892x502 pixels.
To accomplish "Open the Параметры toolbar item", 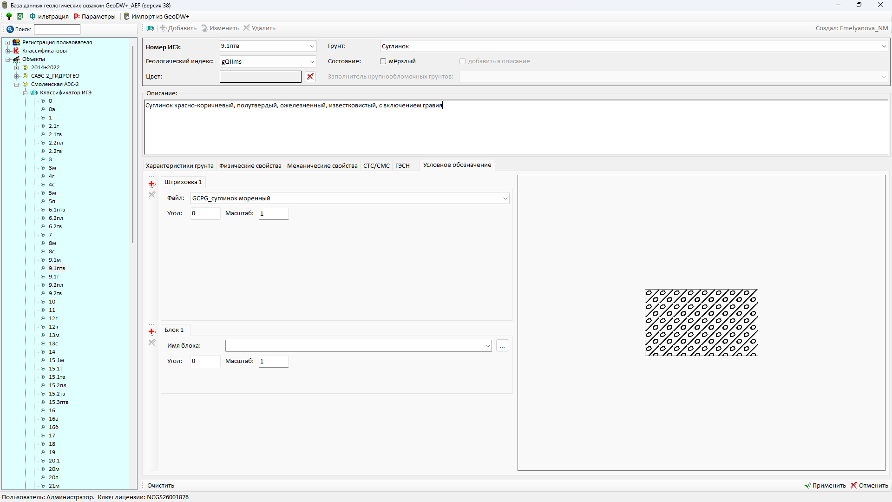I will click(x=95, y=16).
